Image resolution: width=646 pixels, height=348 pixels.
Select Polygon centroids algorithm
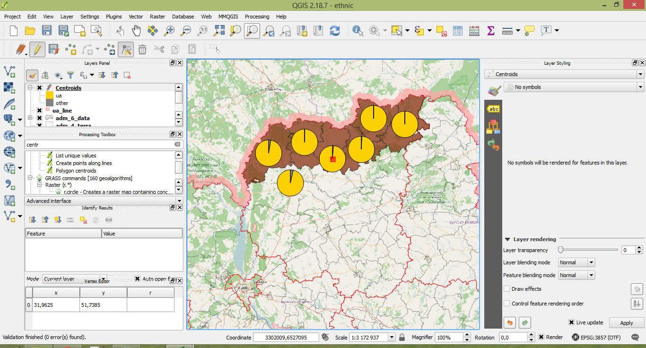click(x=76, y=171)
